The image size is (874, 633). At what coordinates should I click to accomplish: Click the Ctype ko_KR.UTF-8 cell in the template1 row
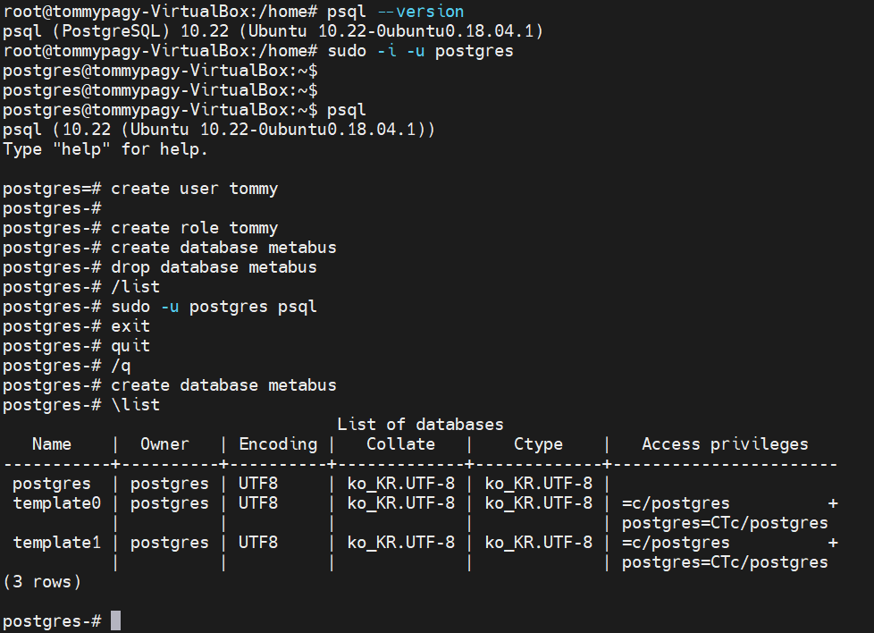click(539, 543)
